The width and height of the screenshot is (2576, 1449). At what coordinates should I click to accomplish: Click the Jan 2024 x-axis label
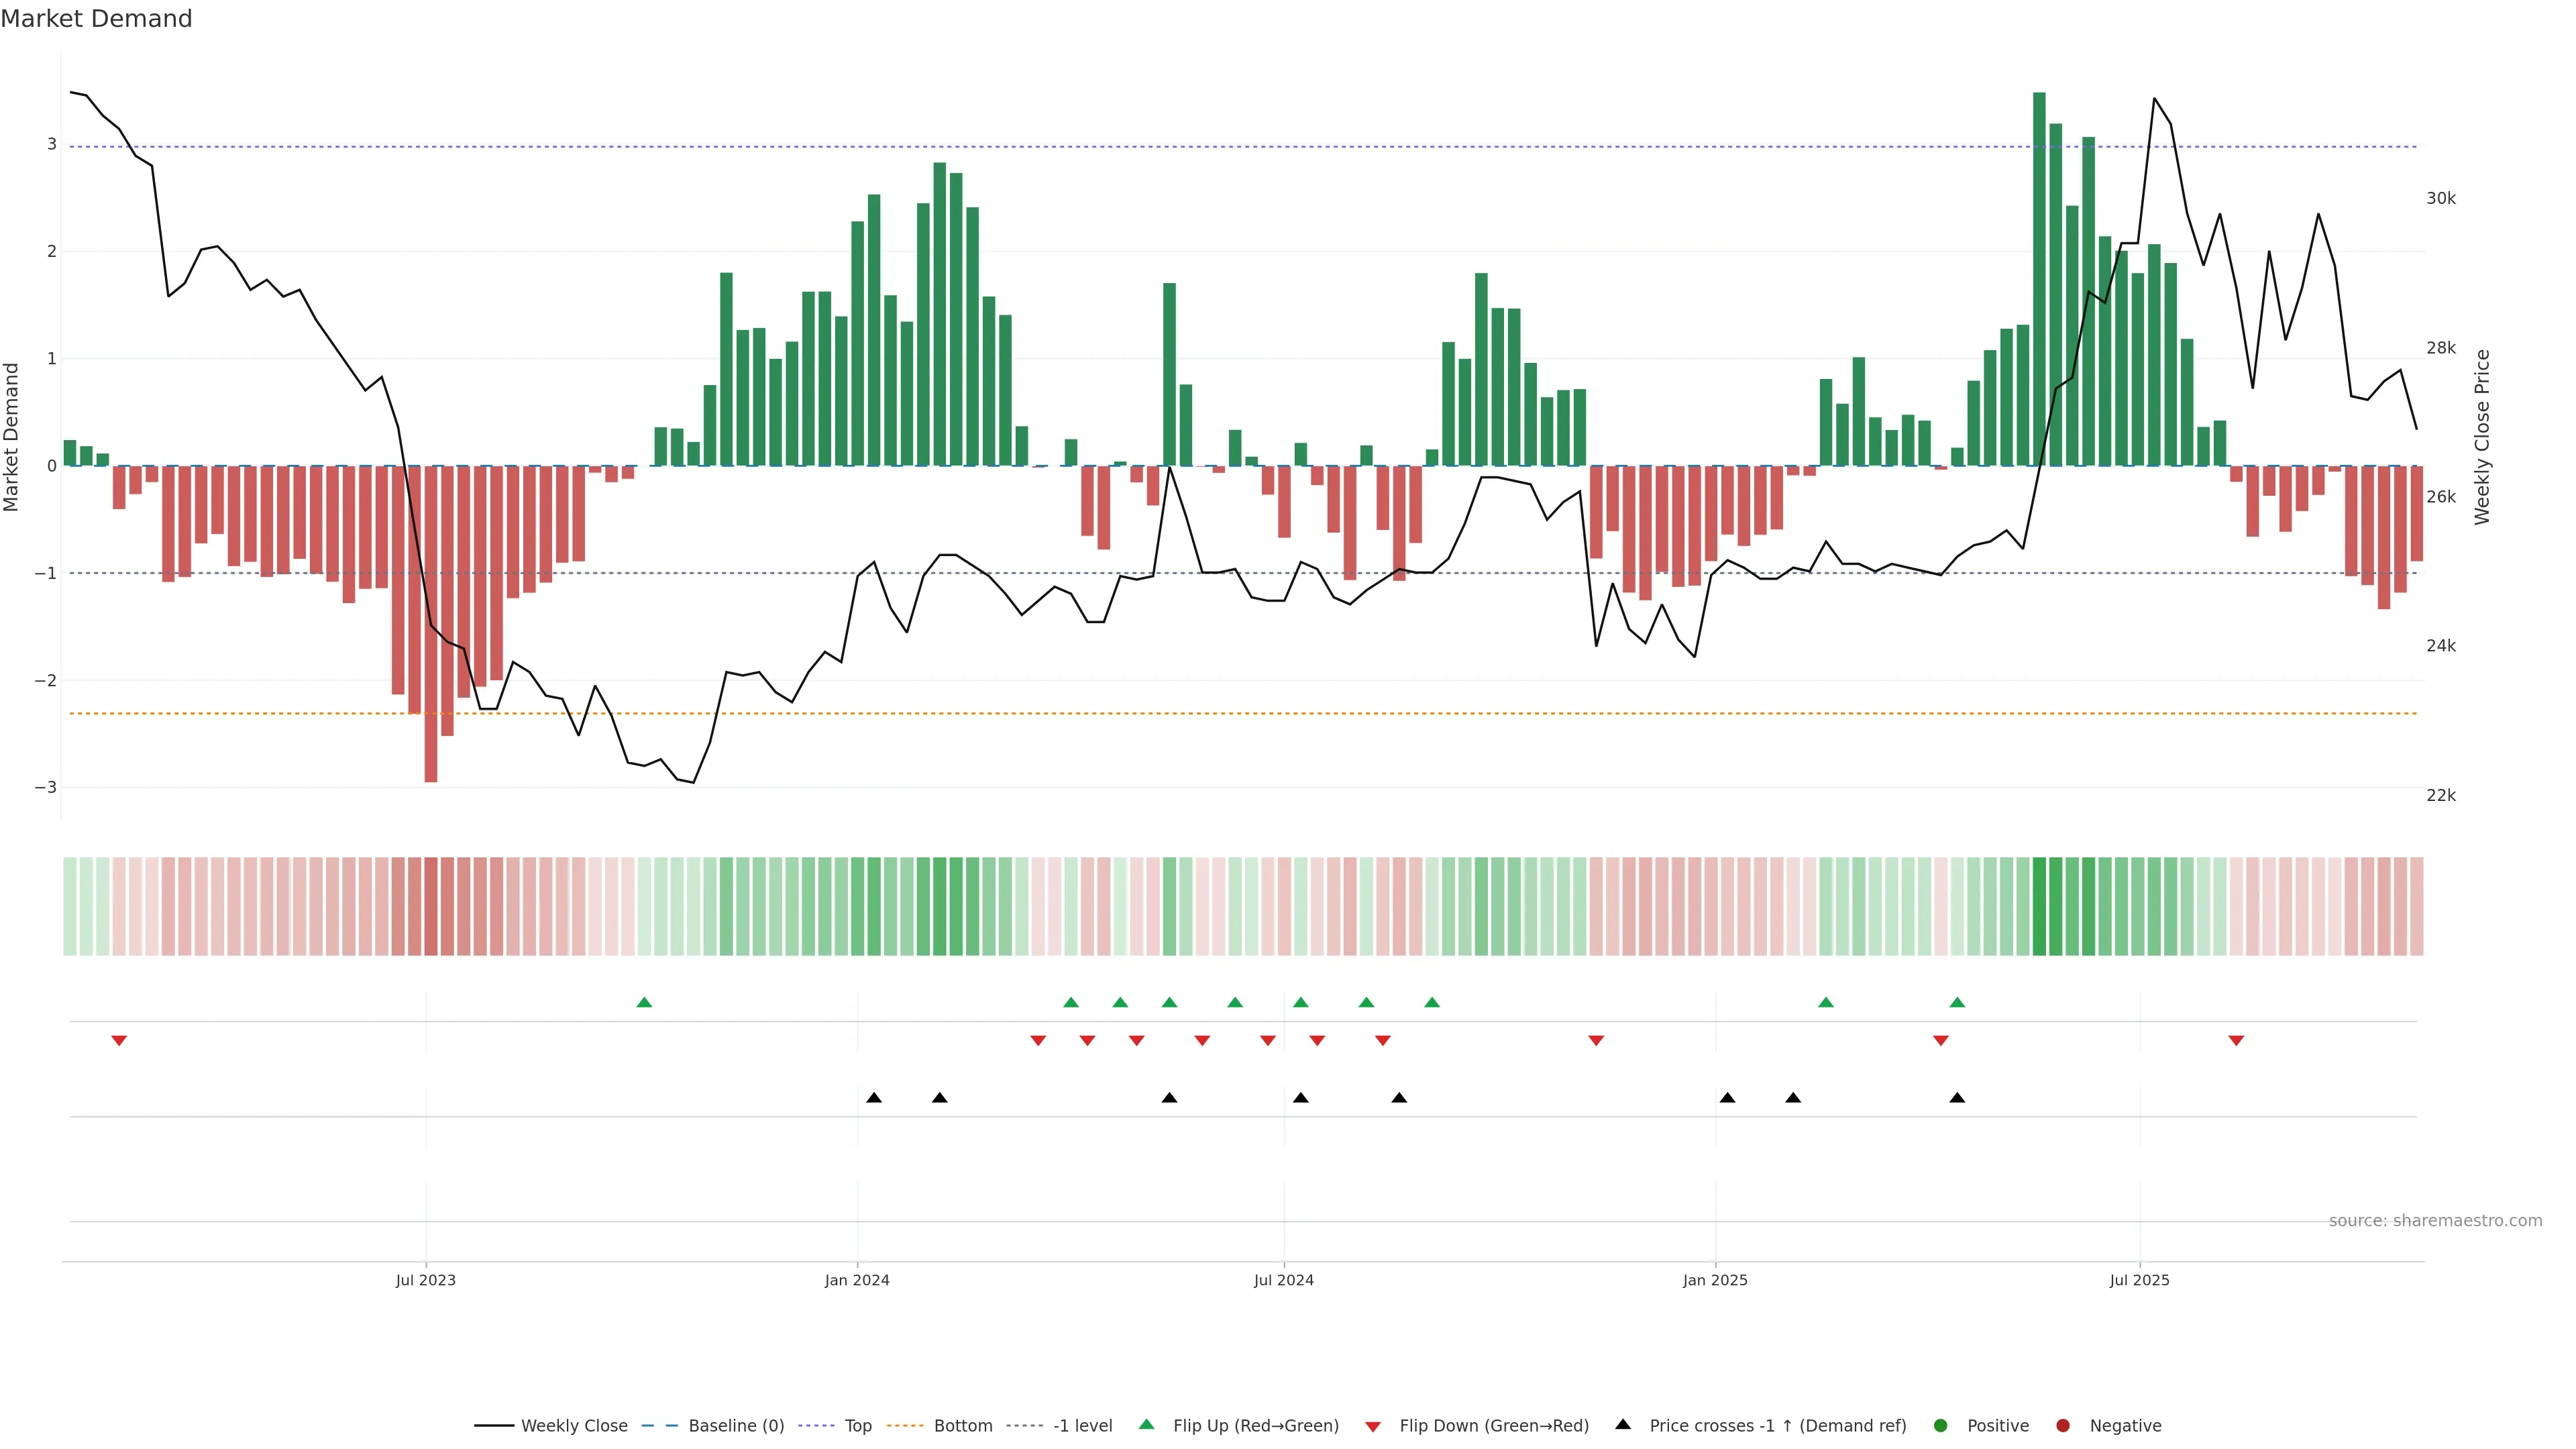point(857,1280)
